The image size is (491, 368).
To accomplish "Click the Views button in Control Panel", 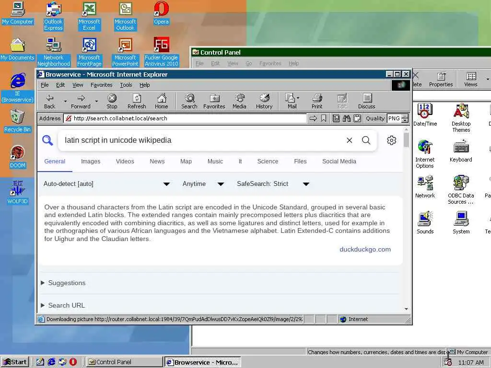I will pyautogui.click(x=471, y=79).
